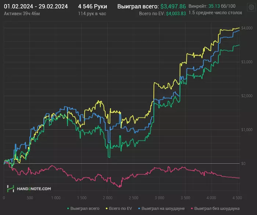This screenshot has width=257, height=215.
Task: Toggle "Выиграл на шоудауне" series label
Action: (163, 209)
